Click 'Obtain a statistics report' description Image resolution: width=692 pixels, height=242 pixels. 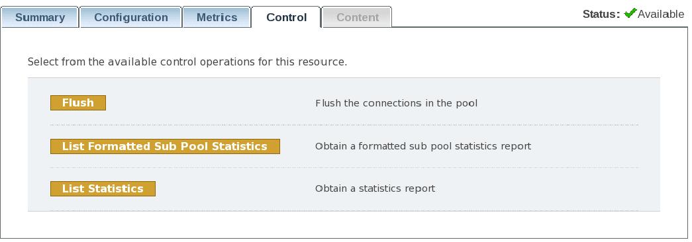click(x=375, y=188)
